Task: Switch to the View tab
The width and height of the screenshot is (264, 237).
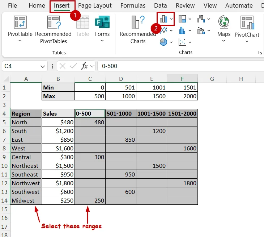Action: coord(210,5)
